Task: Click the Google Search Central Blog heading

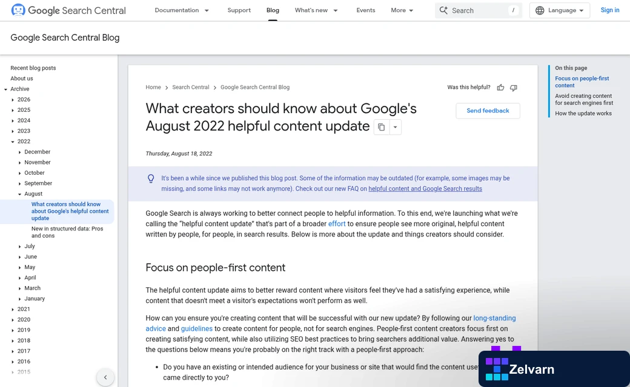Action: pyautogui.click(x=65, y=37)
